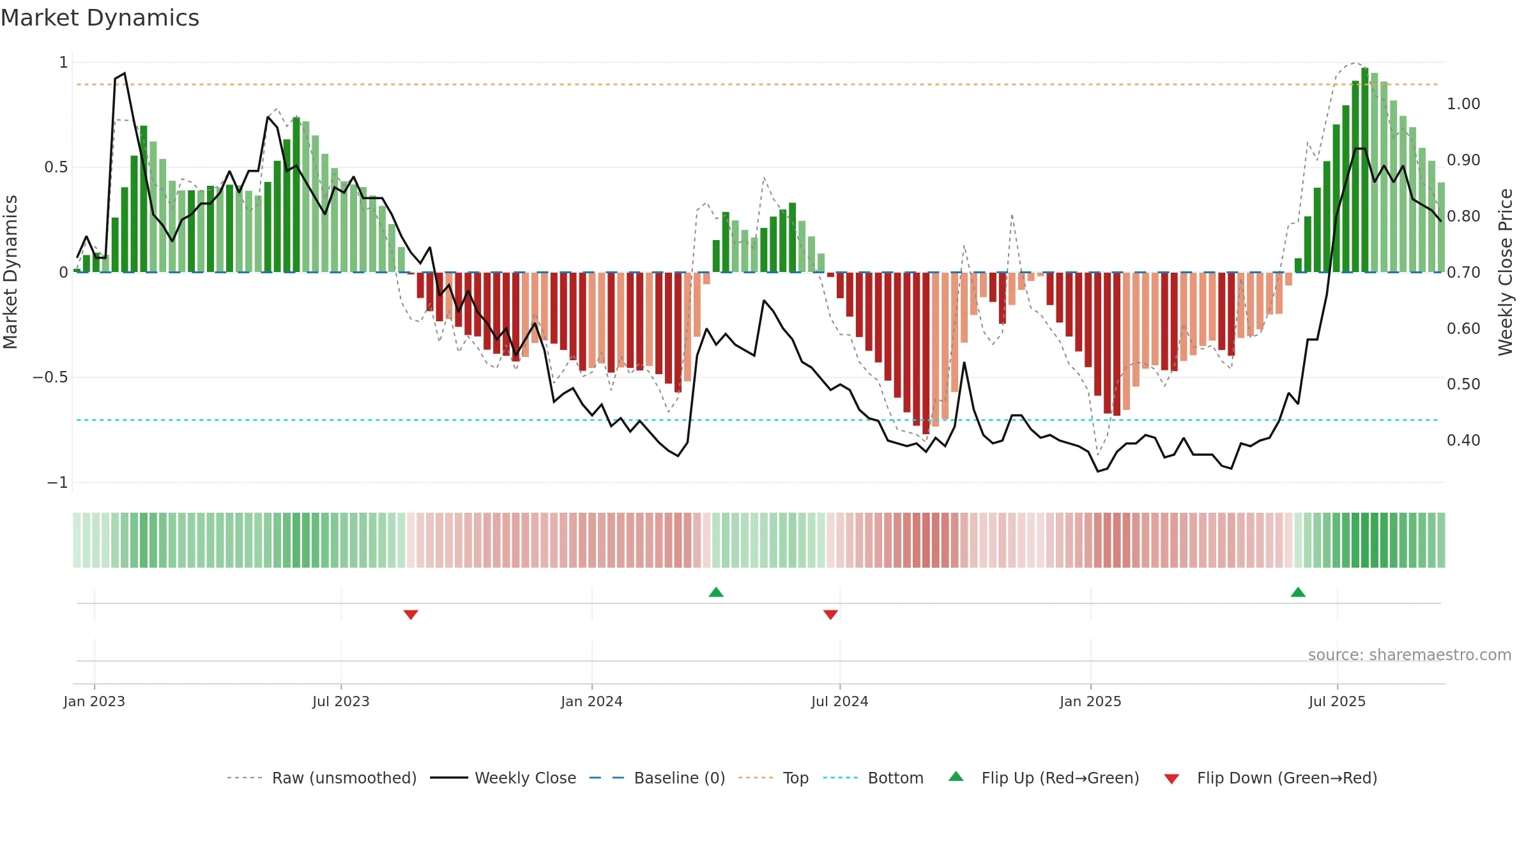Click the Jul 2023 axis label
Screen dimensions: 1533x862
pos(341,701)
